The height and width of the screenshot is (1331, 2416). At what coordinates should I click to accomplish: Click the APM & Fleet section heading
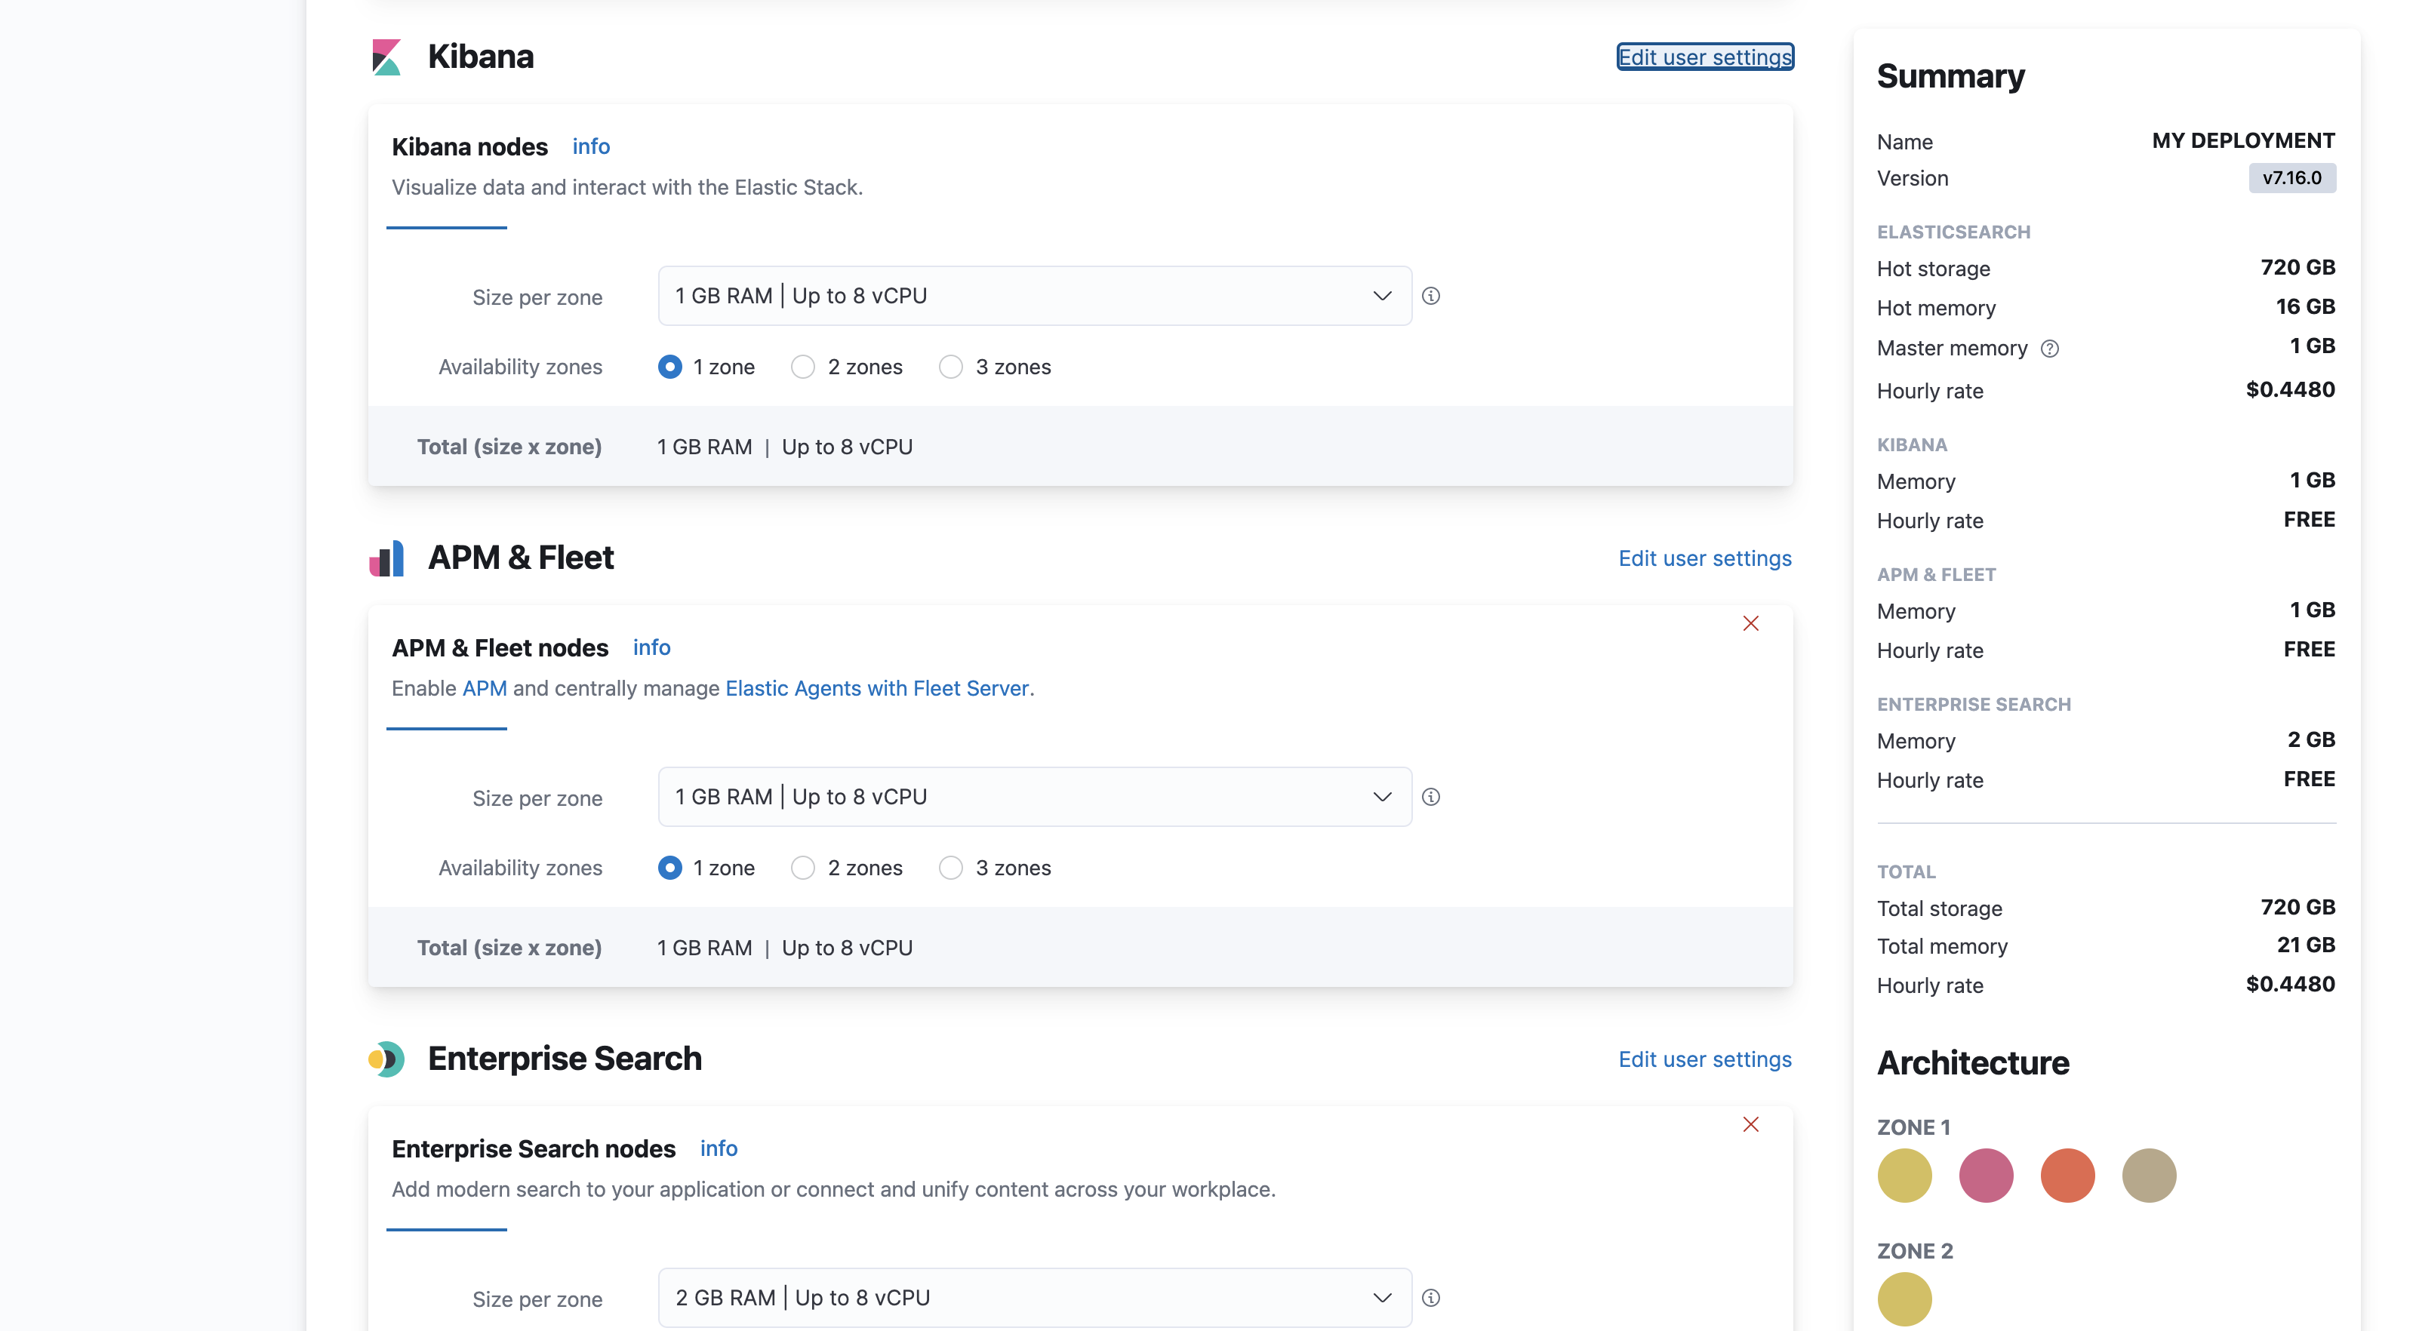(521, 558)
